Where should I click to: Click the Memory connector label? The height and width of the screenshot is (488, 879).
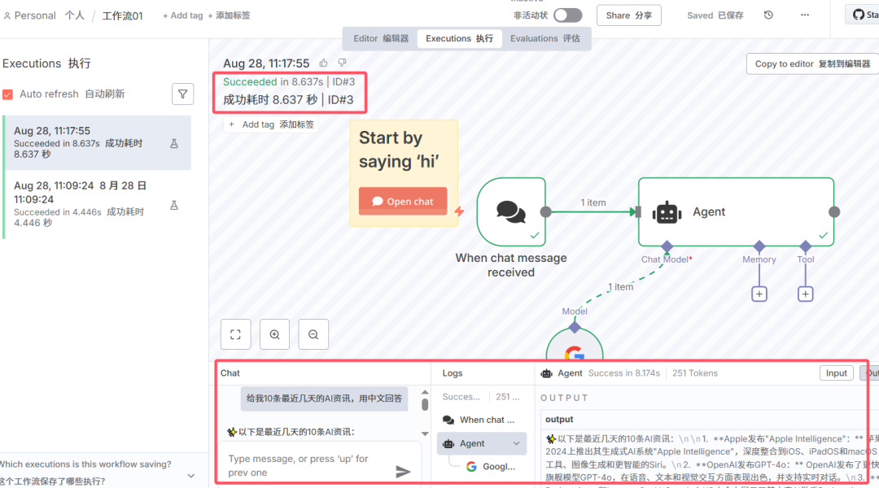click(759, 259)
